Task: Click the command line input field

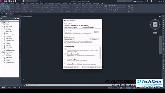Action: point(69,85)
